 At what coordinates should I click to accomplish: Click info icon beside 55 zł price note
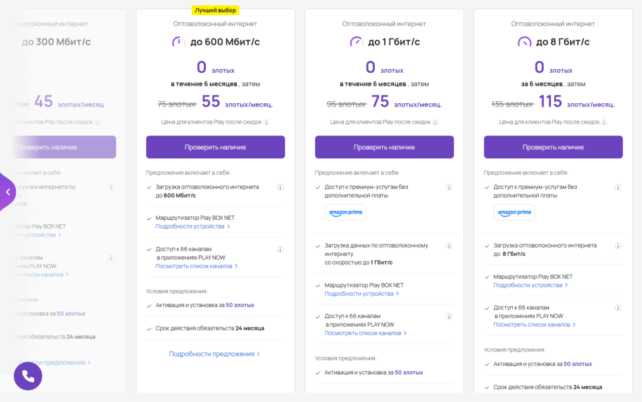(x=267, y=122)
